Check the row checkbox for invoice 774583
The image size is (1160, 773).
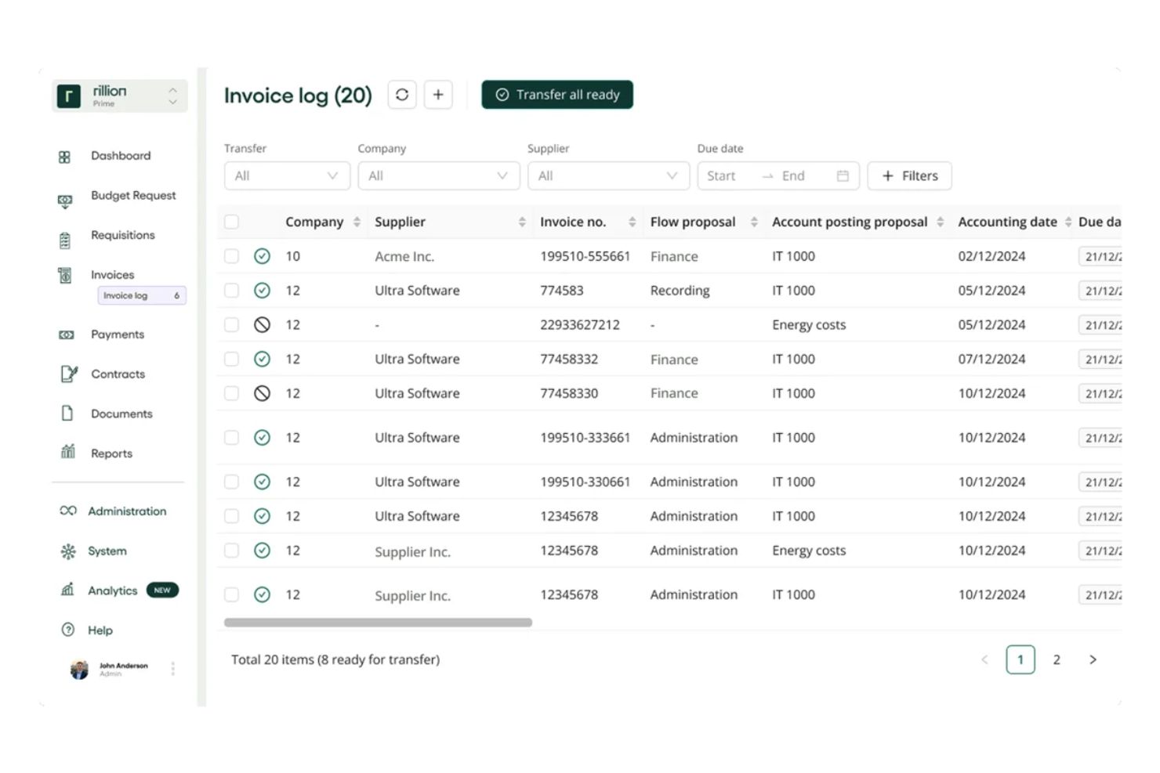point(231,290)
